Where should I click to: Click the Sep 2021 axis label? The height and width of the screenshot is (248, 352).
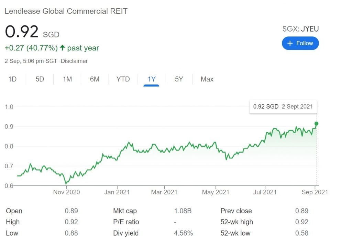pos(315,192)
